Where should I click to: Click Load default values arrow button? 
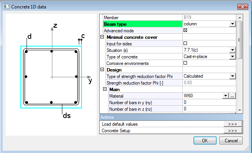pos(232,124)
